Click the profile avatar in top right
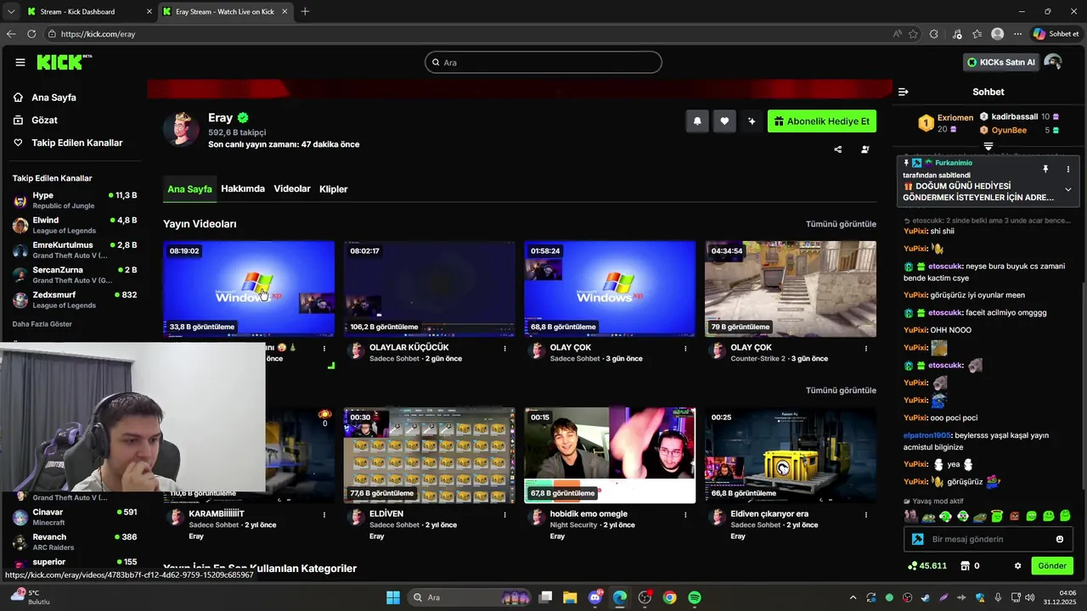Screen dimensions: 1087x611 coord(1053,62)
